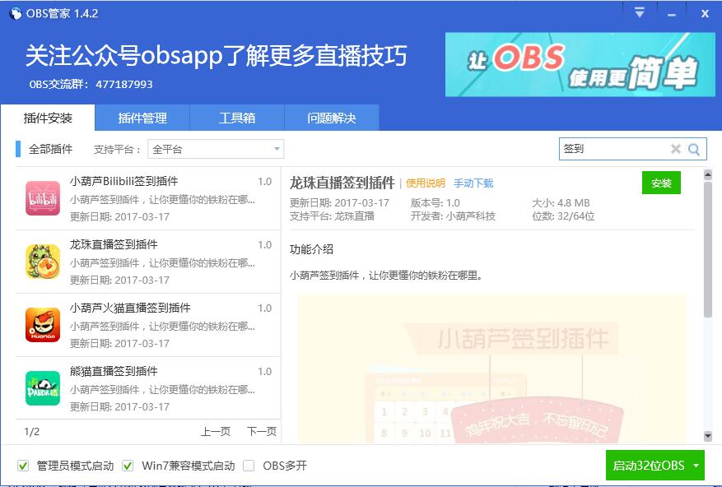This screenshot has height=487, width=722.
Task: Select 龙珠直播签到插件 in the plugin list
Action: click(x=148, y=262)
